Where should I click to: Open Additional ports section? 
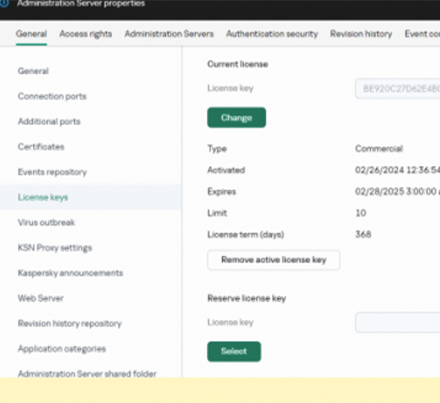[x=49, y=122]
